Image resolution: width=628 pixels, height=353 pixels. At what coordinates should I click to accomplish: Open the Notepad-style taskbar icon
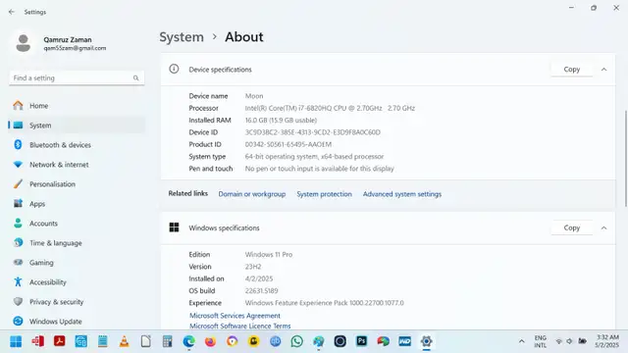[x=102, y=341]
